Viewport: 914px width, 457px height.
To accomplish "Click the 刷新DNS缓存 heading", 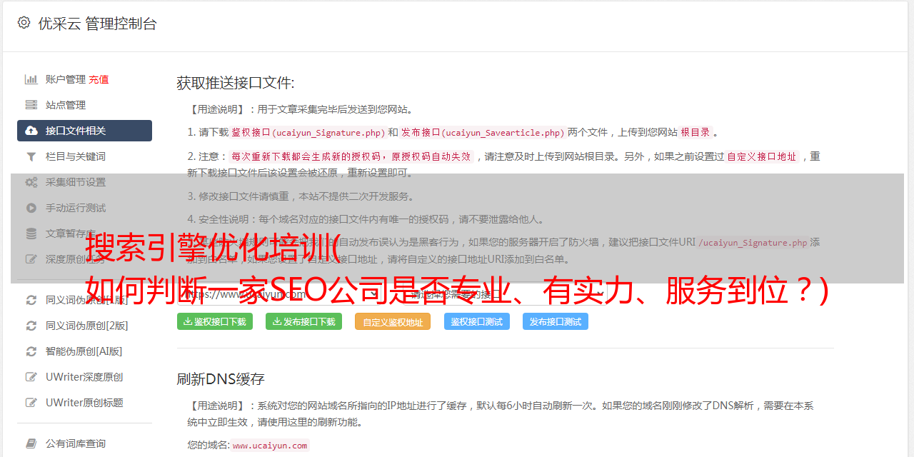I will [221, 378].
